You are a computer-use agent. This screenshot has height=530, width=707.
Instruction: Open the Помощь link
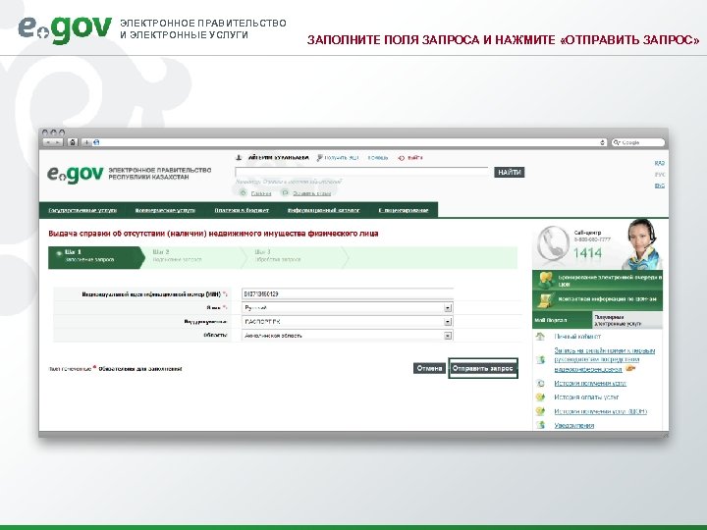click(x=378, y=158)
